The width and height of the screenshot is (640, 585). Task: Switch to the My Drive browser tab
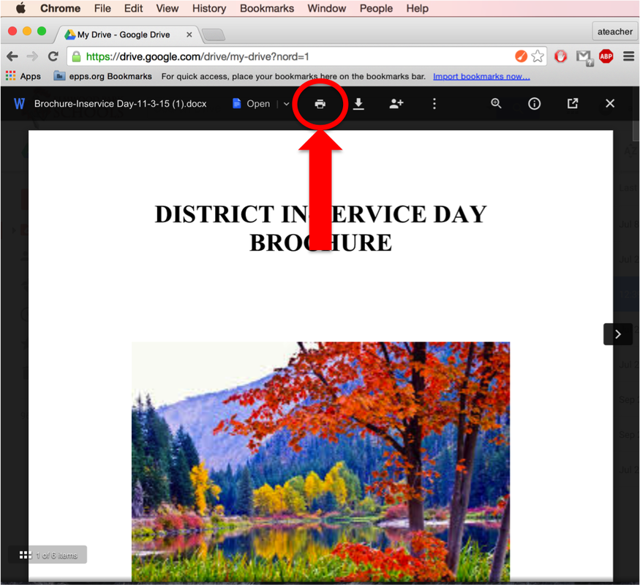point(121,33)
